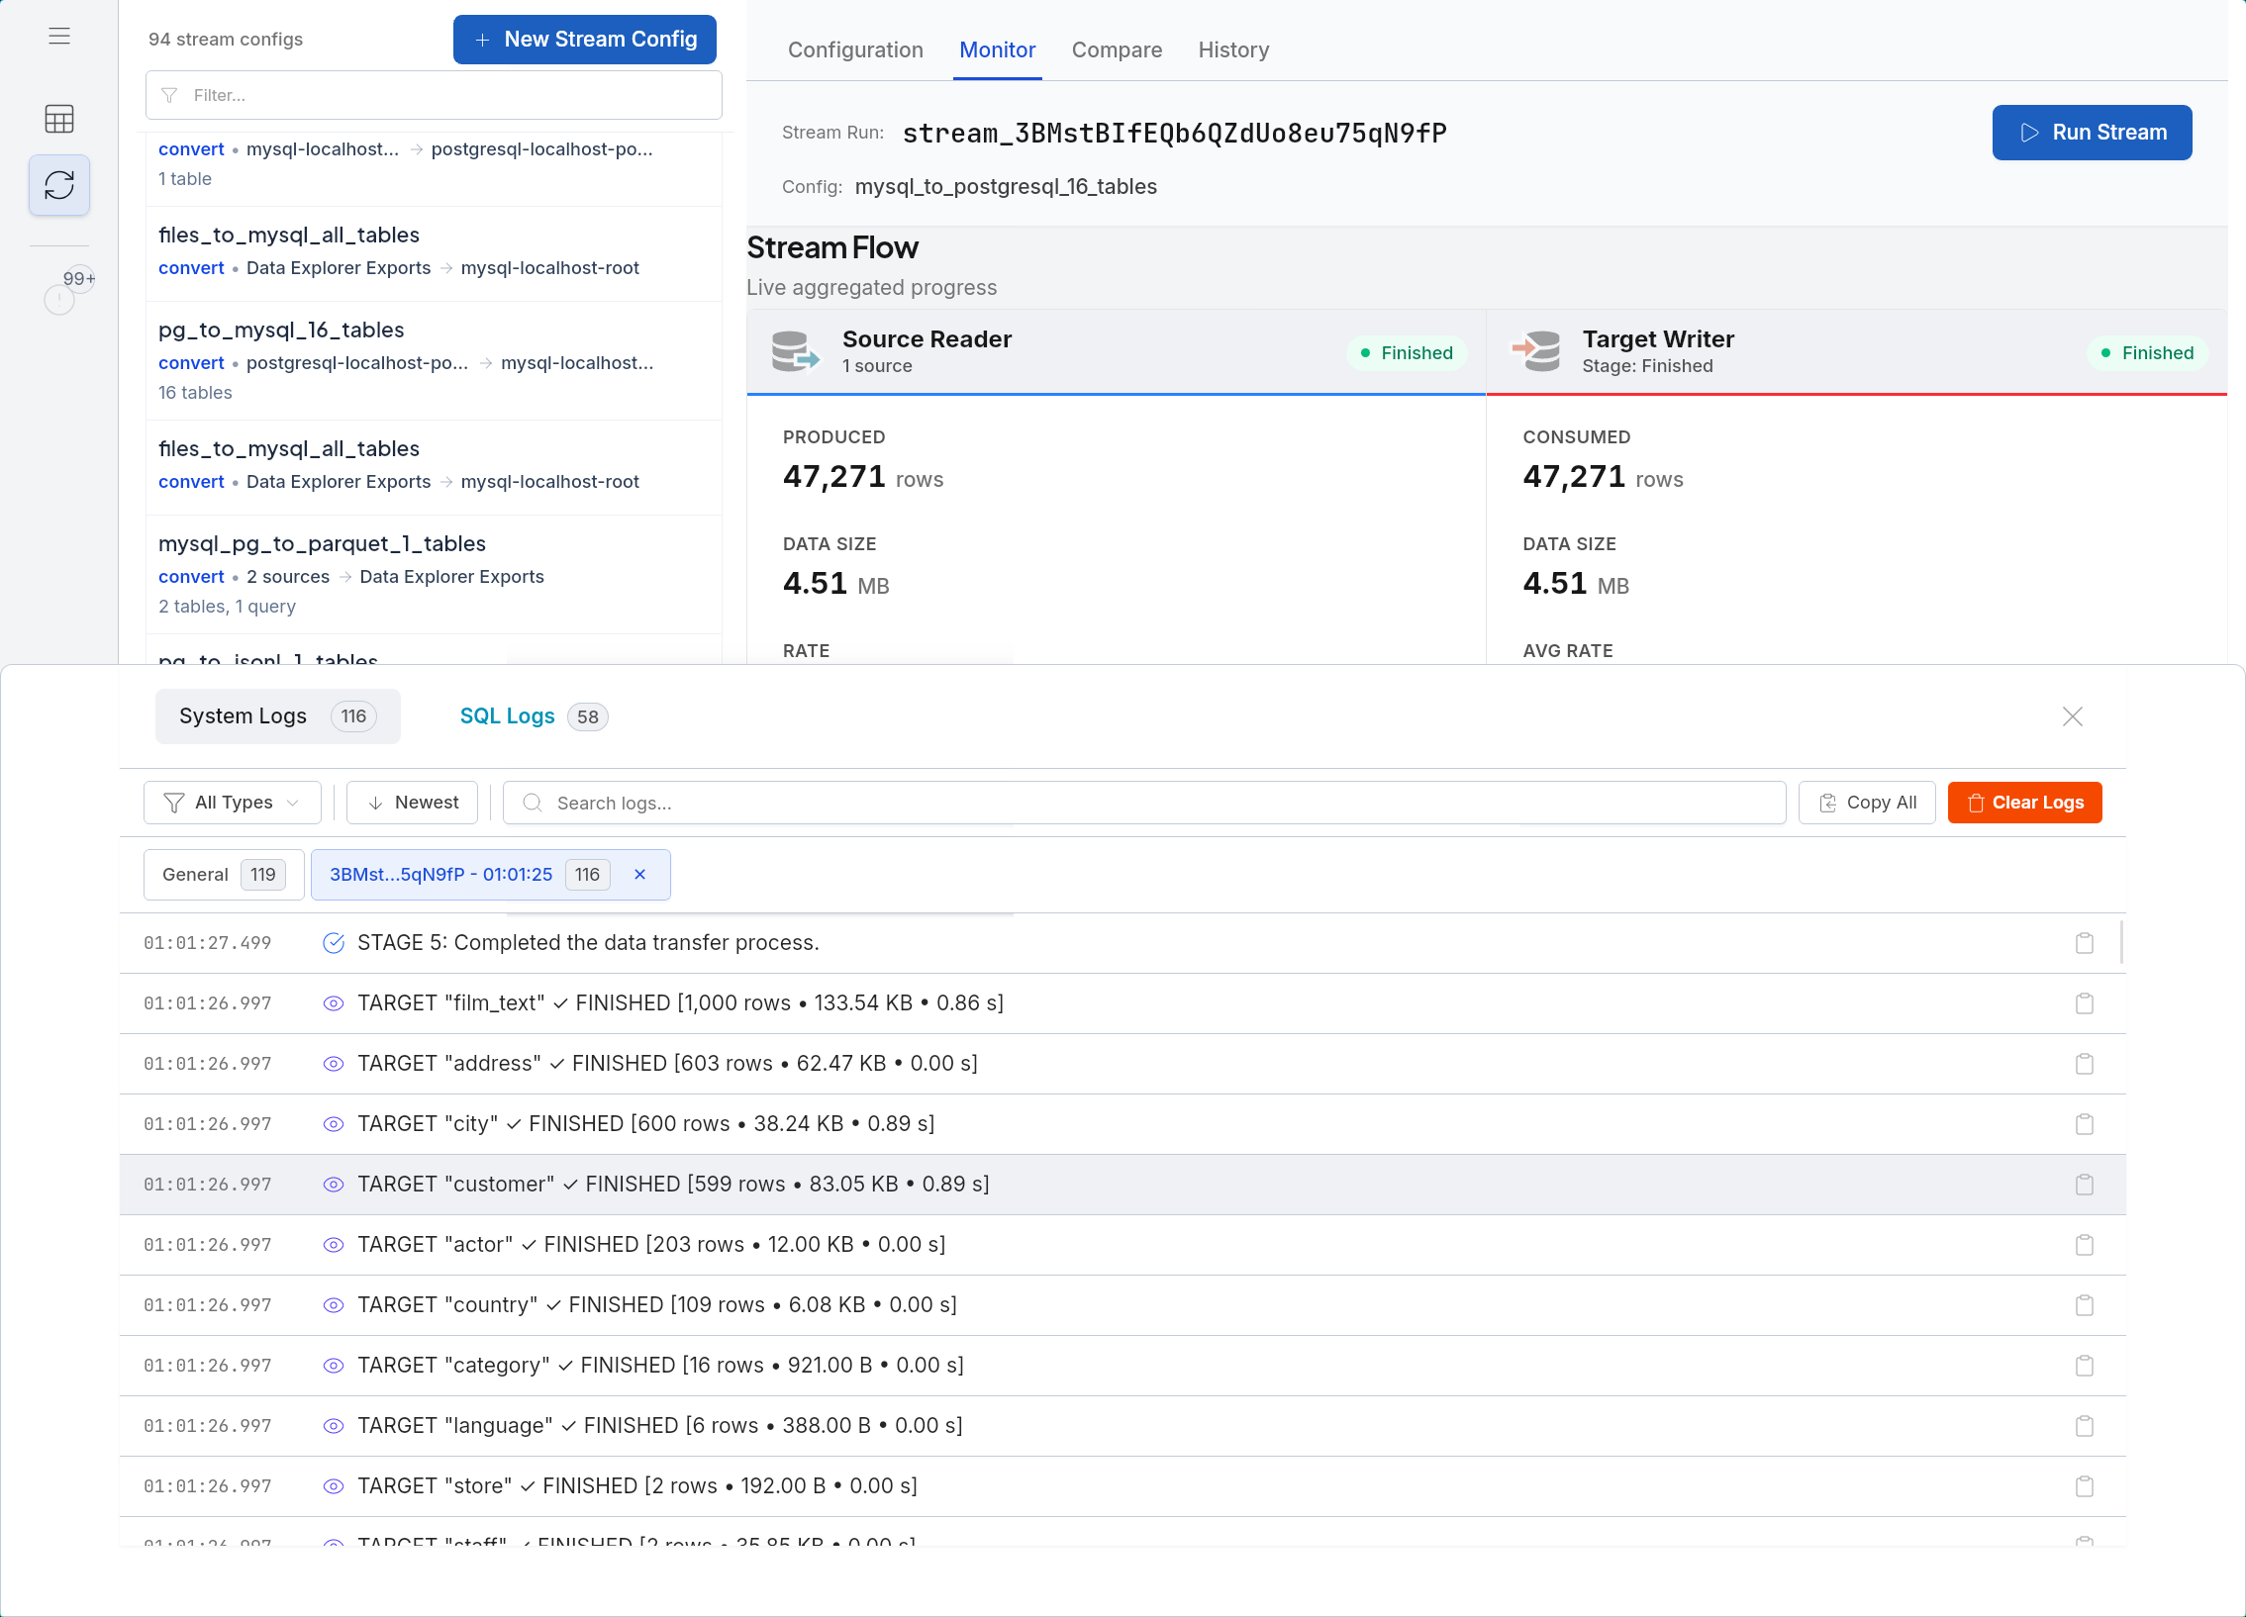The width and height of the screenshot is (2246, 1617).
Task: Click the eye icon on film_text log
Action: point(334,1003)
